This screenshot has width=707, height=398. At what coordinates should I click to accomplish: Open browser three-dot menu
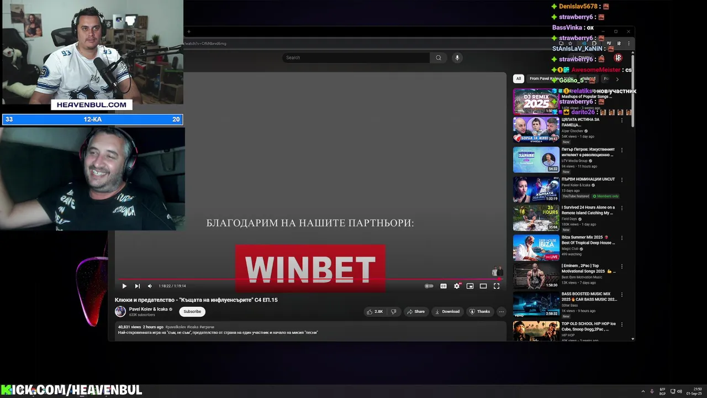(x=628, y=43)
